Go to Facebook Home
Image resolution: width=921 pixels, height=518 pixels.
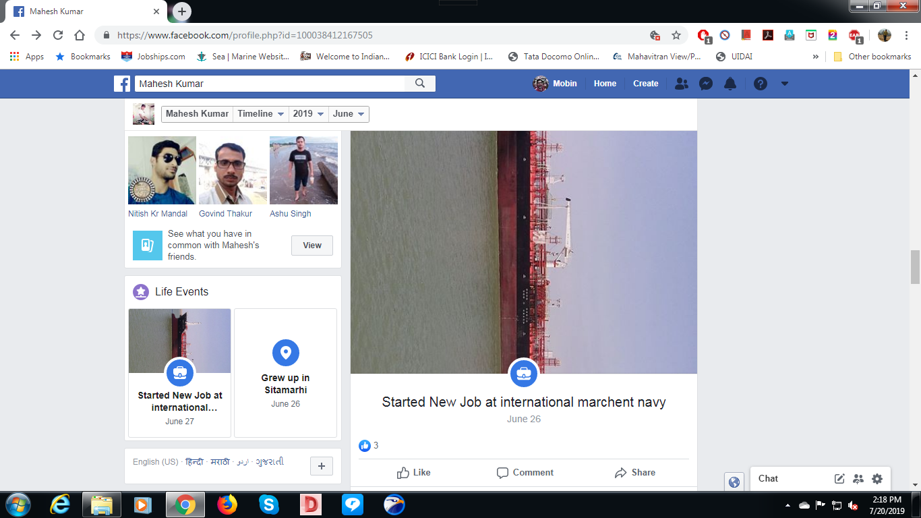point(605,84)
